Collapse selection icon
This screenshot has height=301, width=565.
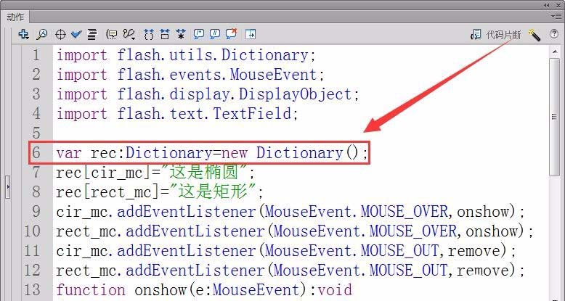pyautogui.click(x=165, y=35)
